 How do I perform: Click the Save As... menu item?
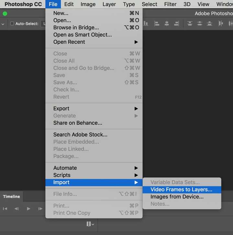click(x=94, y=82)
